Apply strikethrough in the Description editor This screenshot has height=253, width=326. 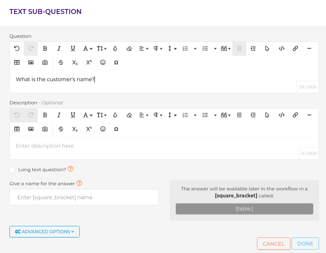61,129
